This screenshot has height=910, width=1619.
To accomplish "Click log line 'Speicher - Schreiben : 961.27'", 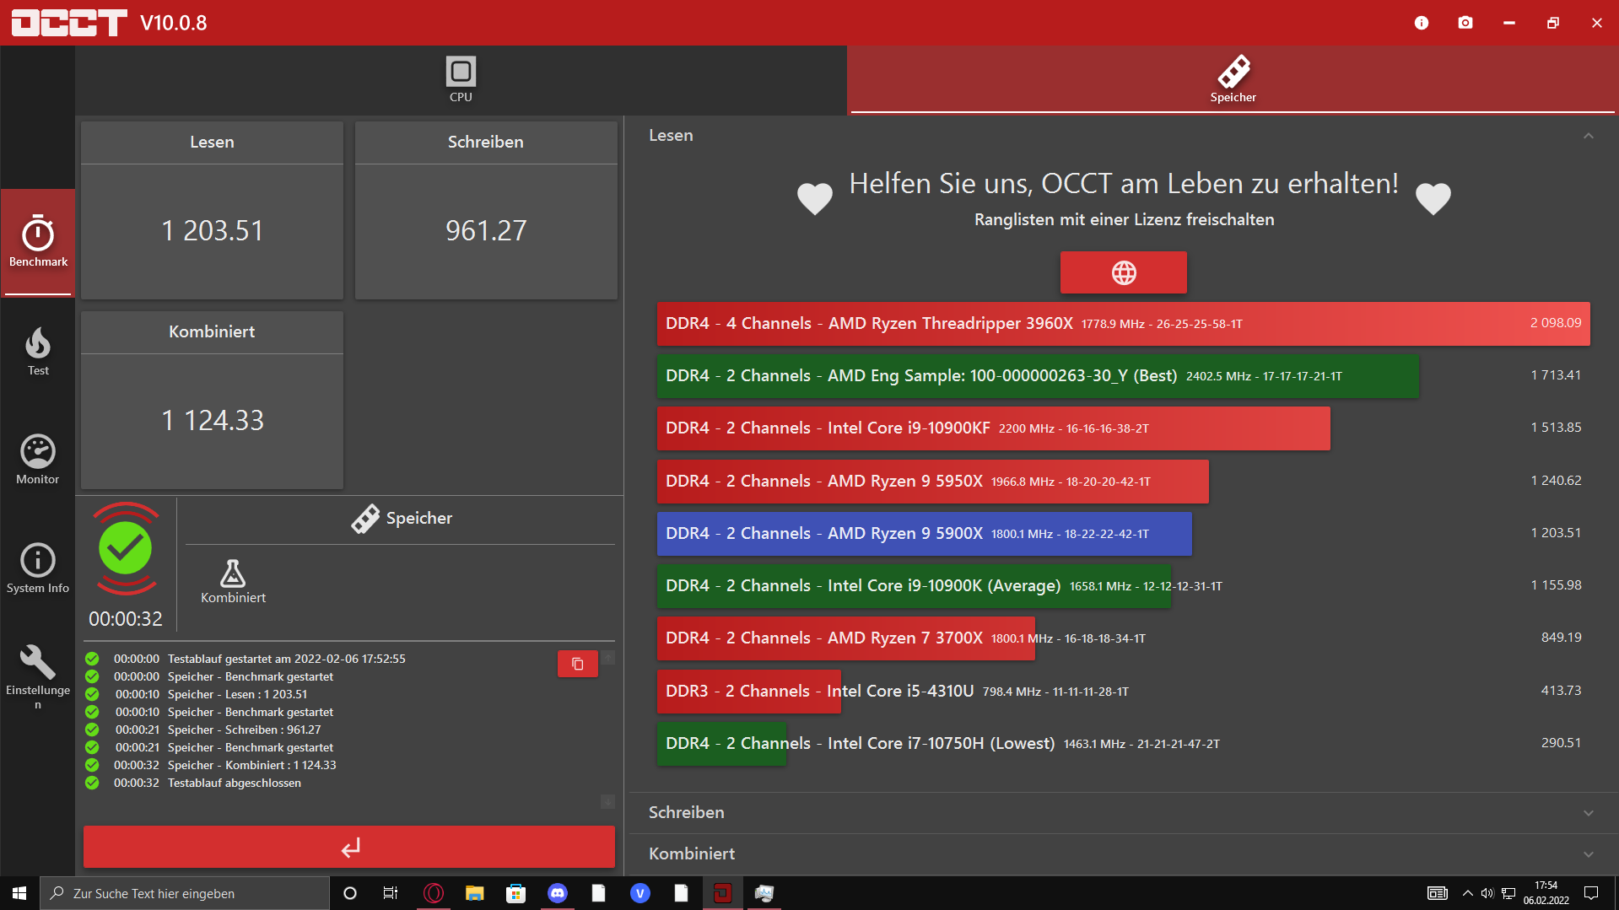I will click(x=244, y=730).
